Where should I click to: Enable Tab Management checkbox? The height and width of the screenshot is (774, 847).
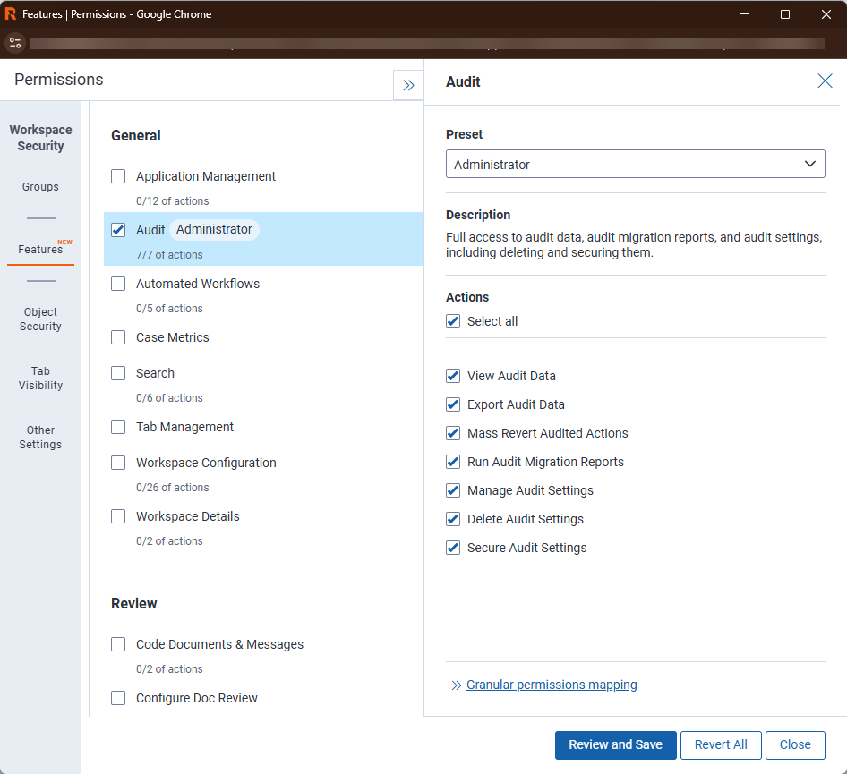118,427
